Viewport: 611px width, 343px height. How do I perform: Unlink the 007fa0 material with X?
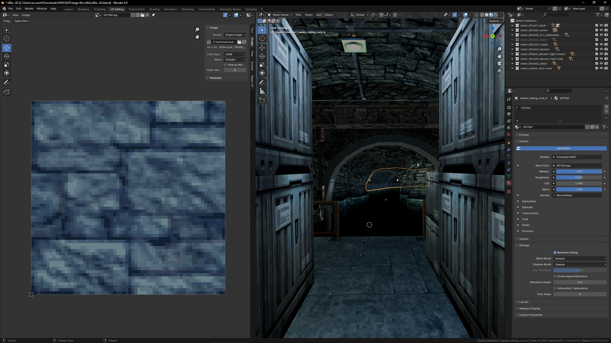(x=597, y=127)
